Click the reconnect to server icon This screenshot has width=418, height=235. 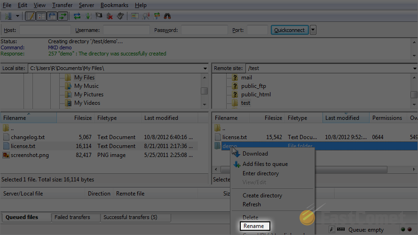pos(120,16)
